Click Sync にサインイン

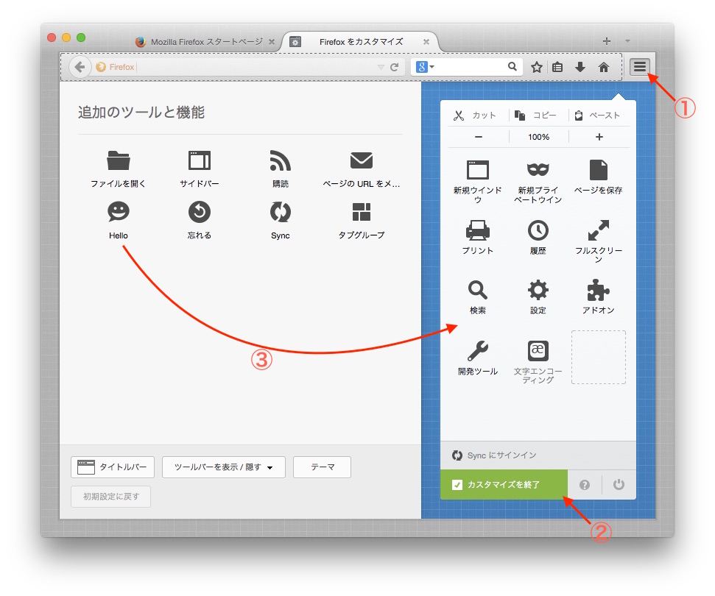[x=538, y=455]
